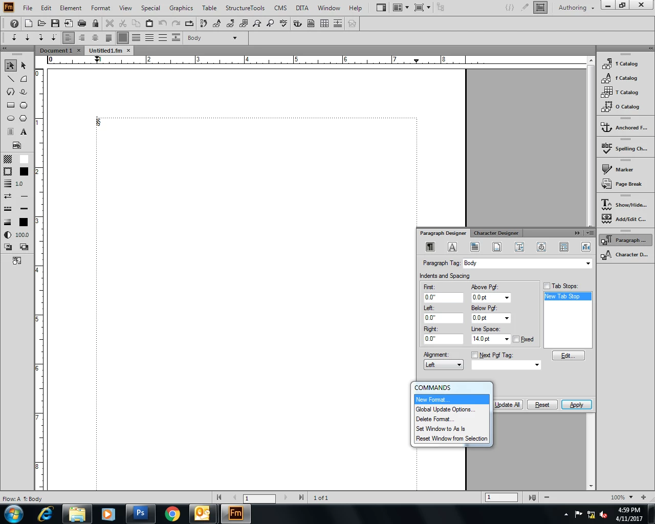
Task: Click the Find magnifier toolbar icon
Action: [256, 24]
